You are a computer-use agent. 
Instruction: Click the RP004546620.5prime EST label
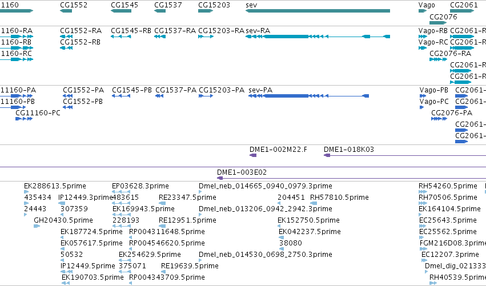[167, 244]
